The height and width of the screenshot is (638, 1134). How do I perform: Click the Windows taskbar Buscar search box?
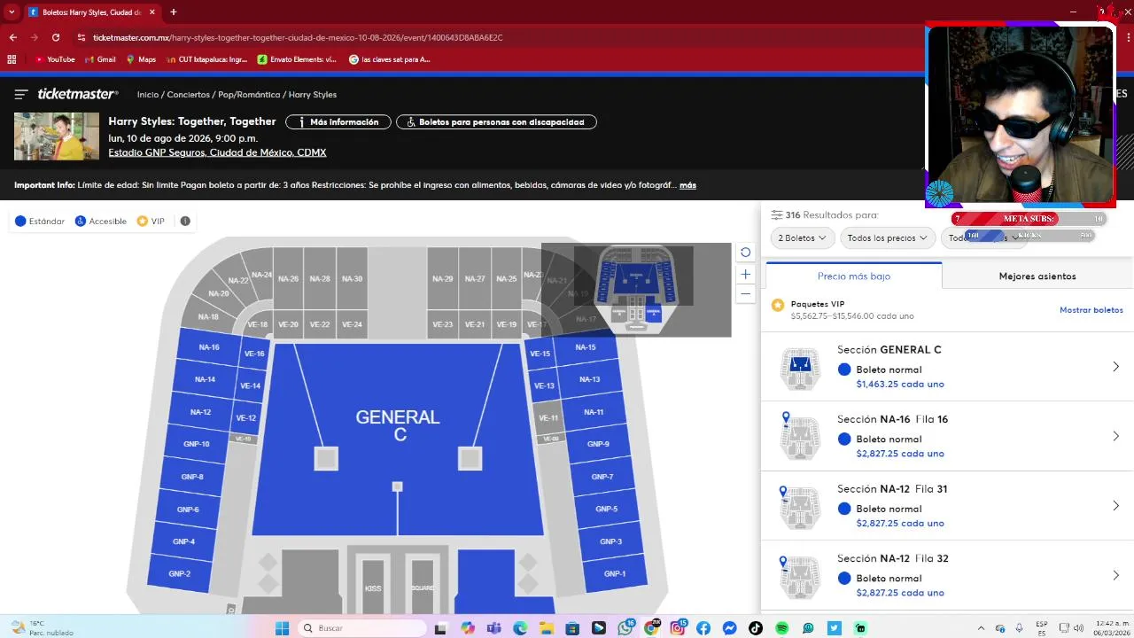click(361, 628)
